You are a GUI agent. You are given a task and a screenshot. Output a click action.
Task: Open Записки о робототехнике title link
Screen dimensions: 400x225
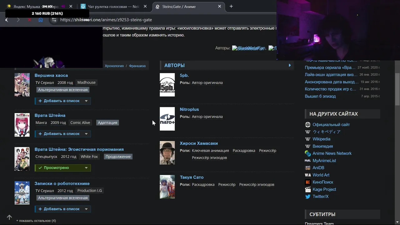(x=62, y=183)
